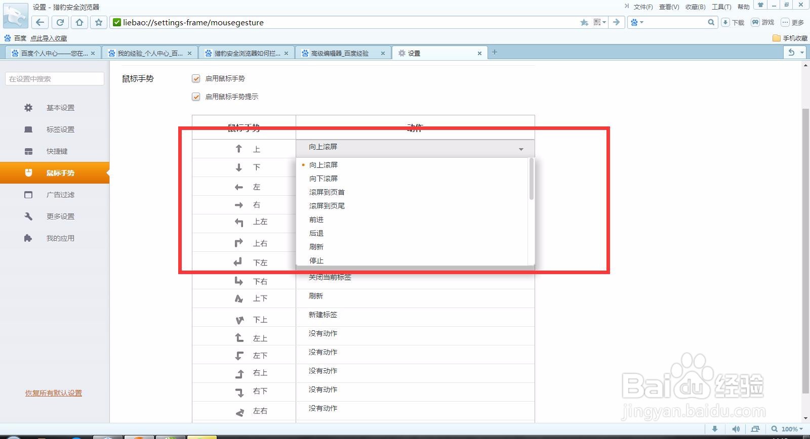Reload page with toolbar refresh button
This screenshot has width=810, height=439.
[60, 22]
